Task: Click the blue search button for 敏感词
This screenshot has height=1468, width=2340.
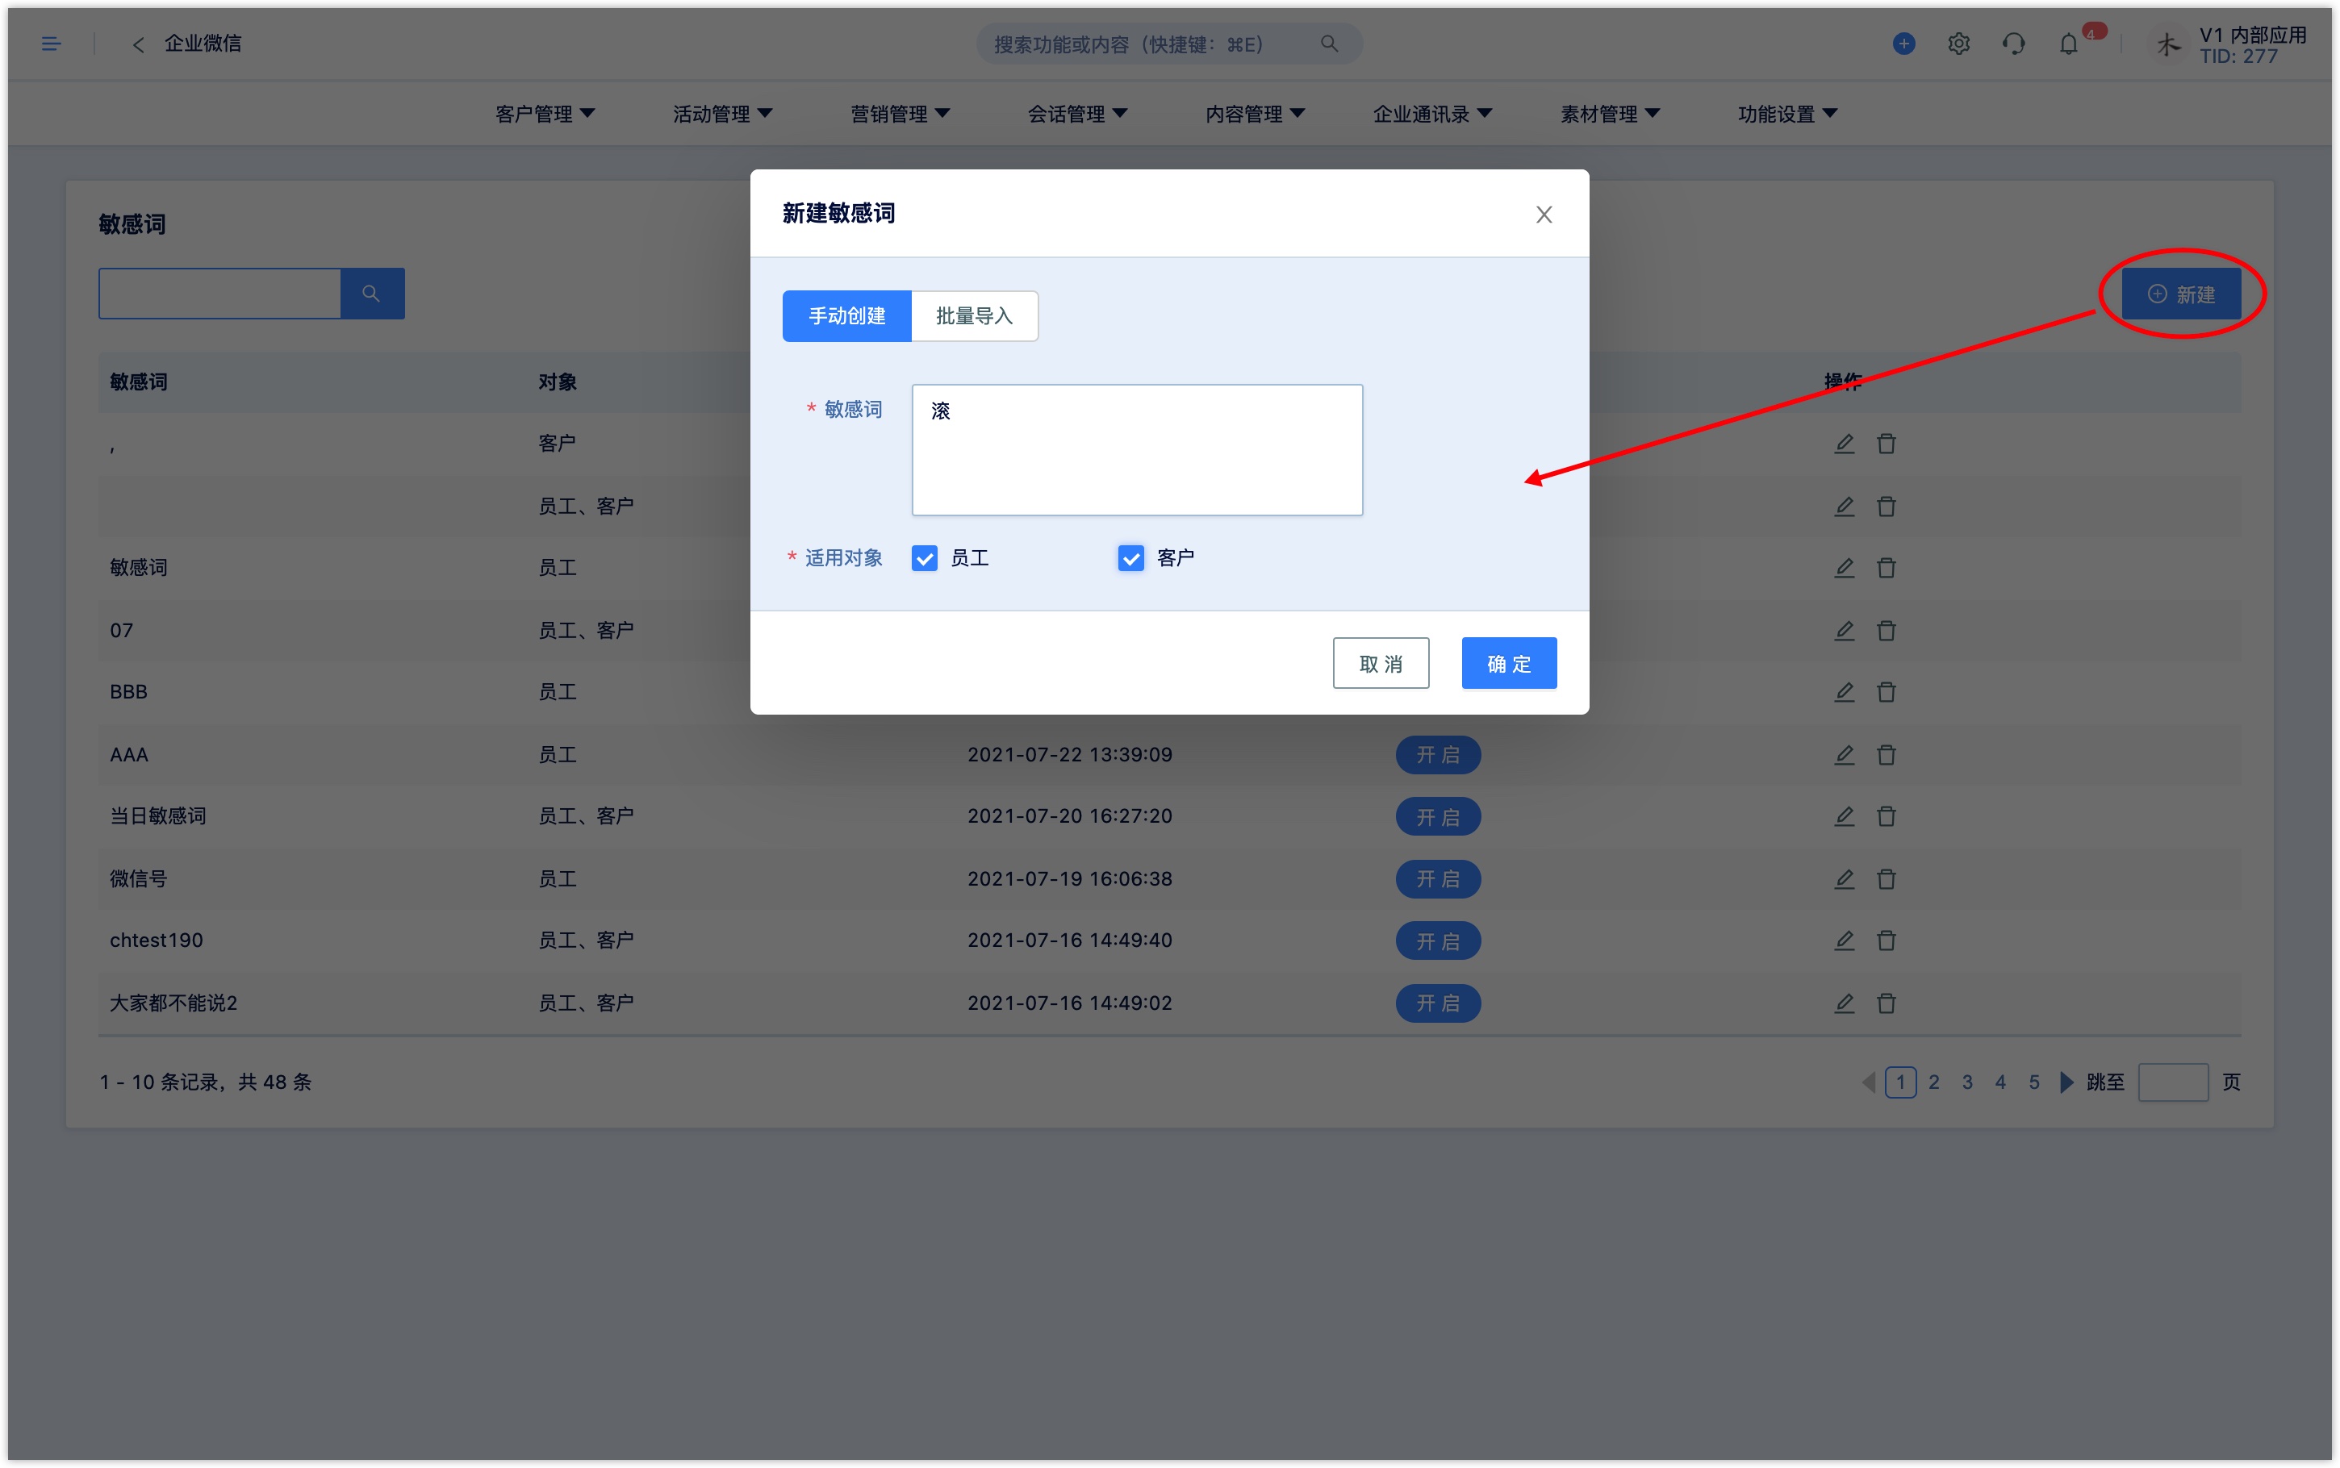Action: click(x=372, y=294)
